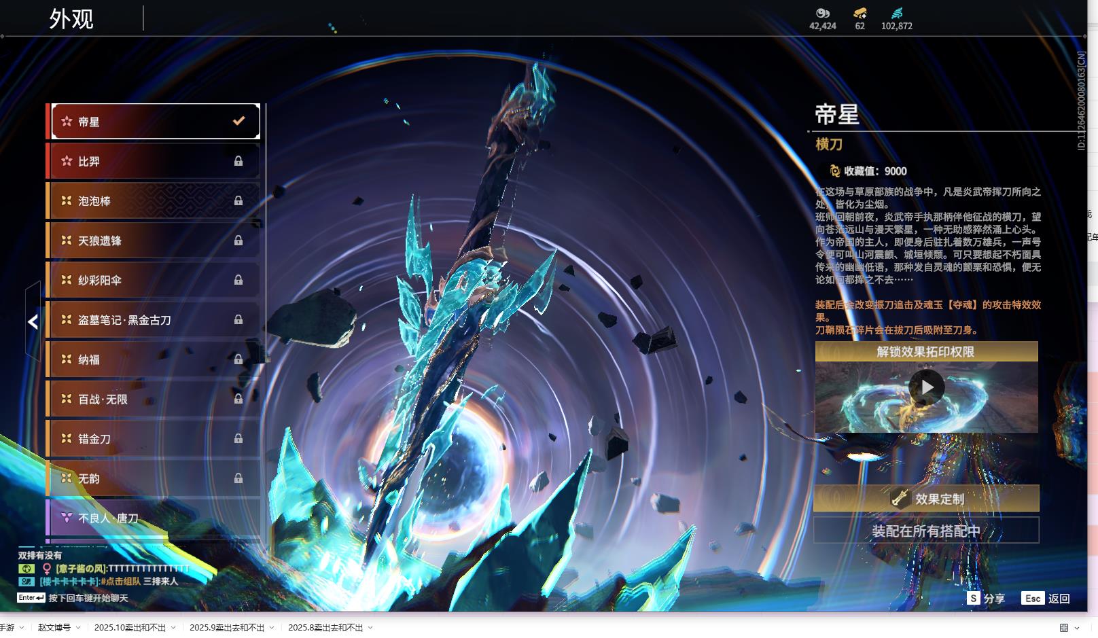Click the team channel chat icon
Viewport: 1098px width, 638px height.
pyautogui.click(x=26, y=581)
